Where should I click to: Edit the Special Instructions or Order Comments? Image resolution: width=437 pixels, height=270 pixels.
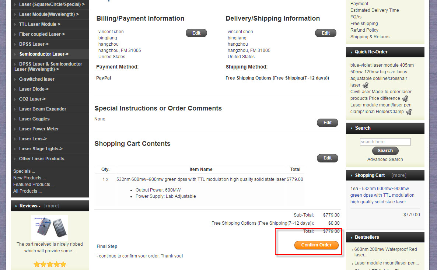click(328, 123)
